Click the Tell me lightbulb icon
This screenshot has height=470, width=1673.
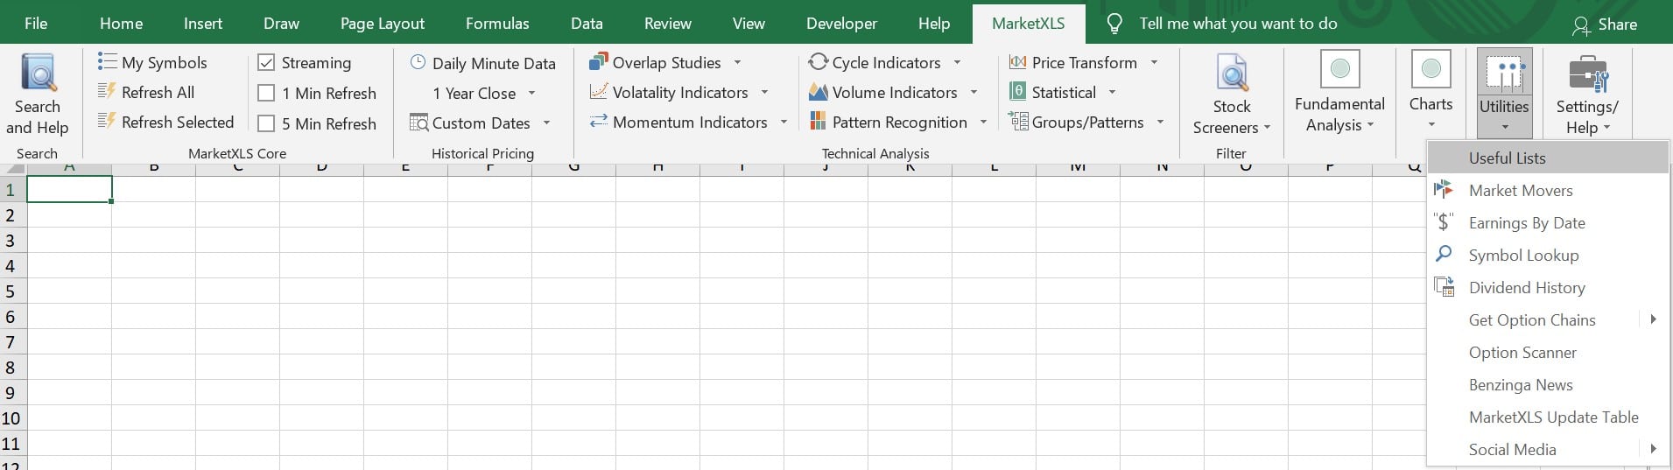tap(1114, 24)
